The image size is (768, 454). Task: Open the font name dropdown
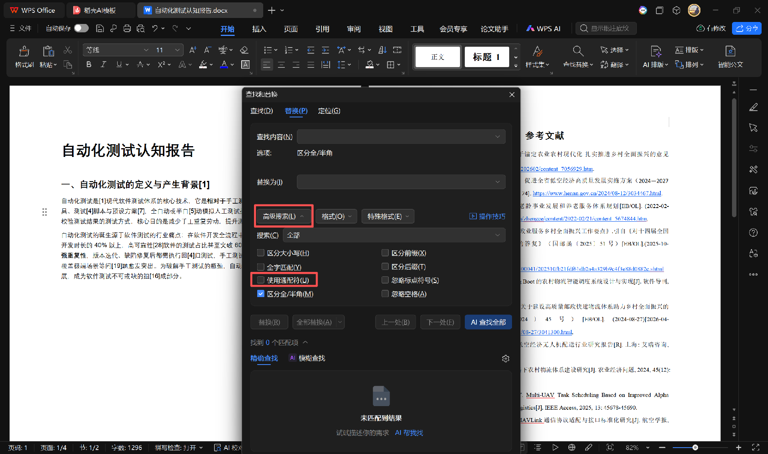pos(146,50)
